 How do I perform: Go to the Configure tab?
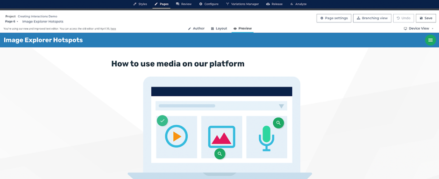point(209,4)
